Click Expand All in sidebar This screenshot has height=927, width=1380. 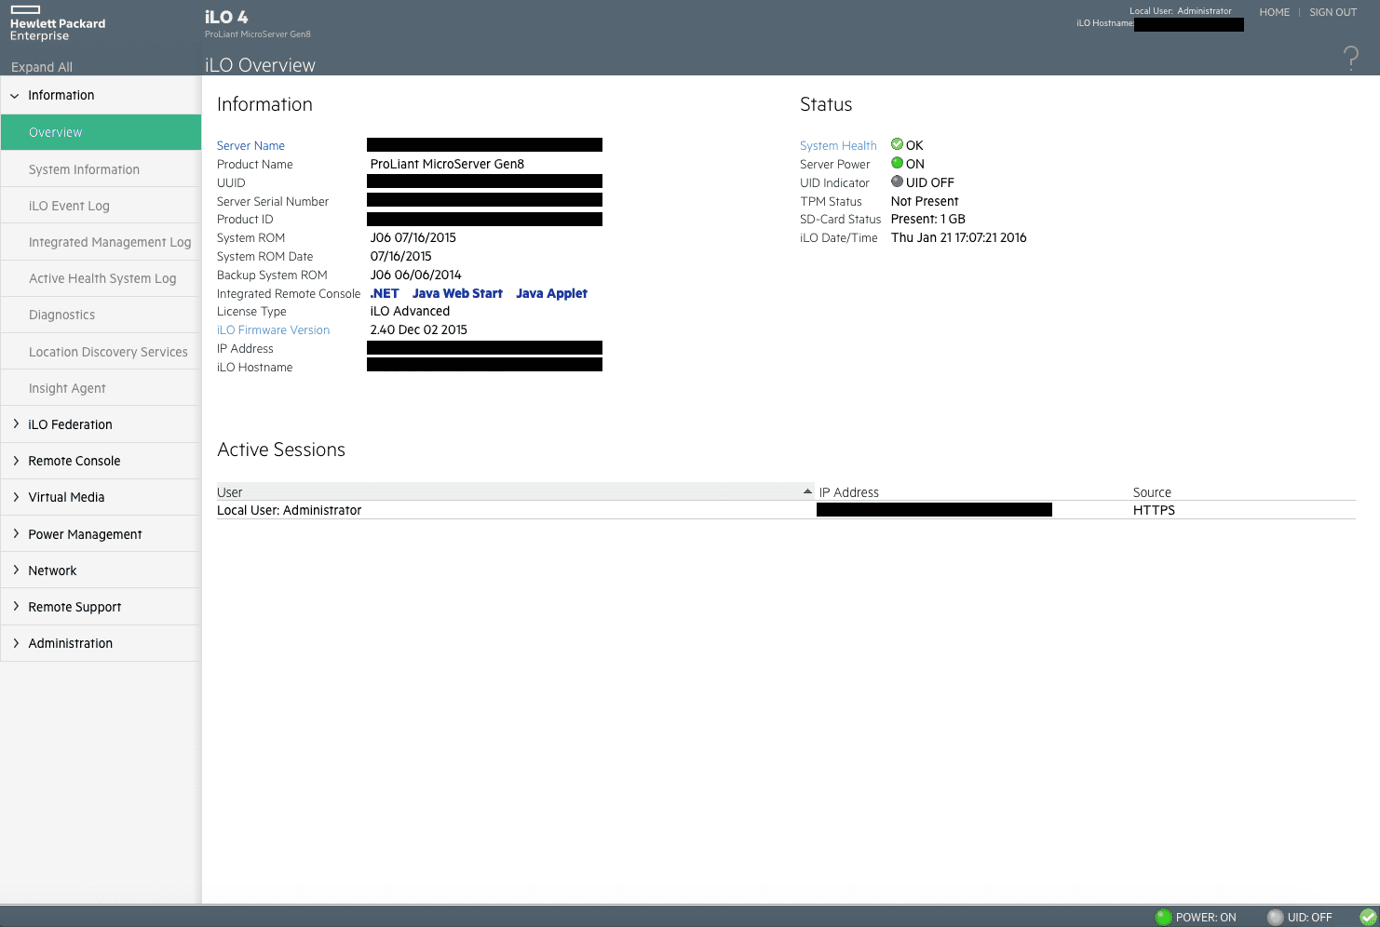42,67
